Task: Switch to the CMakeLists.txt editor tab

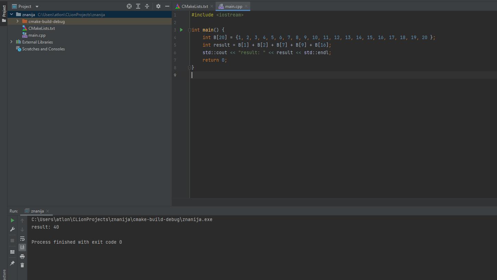Action: pyautogui.click(x=194, y=6)
